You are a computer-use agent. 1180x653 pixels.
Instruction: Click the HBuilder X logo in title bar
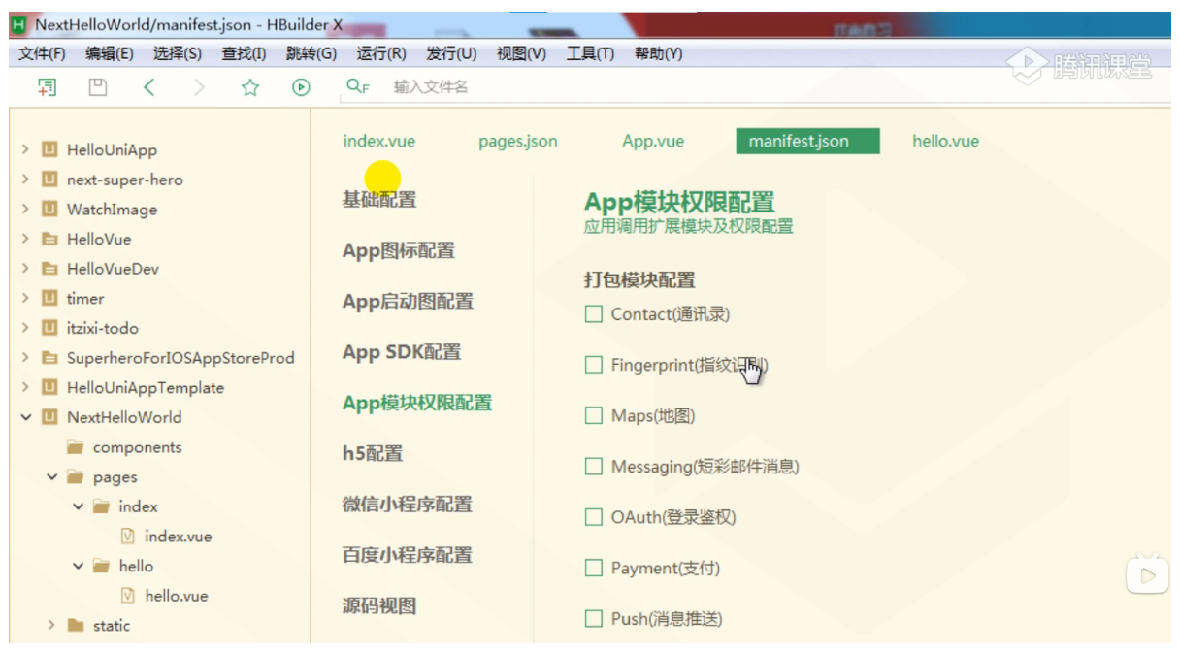click(x=18, y=24)
